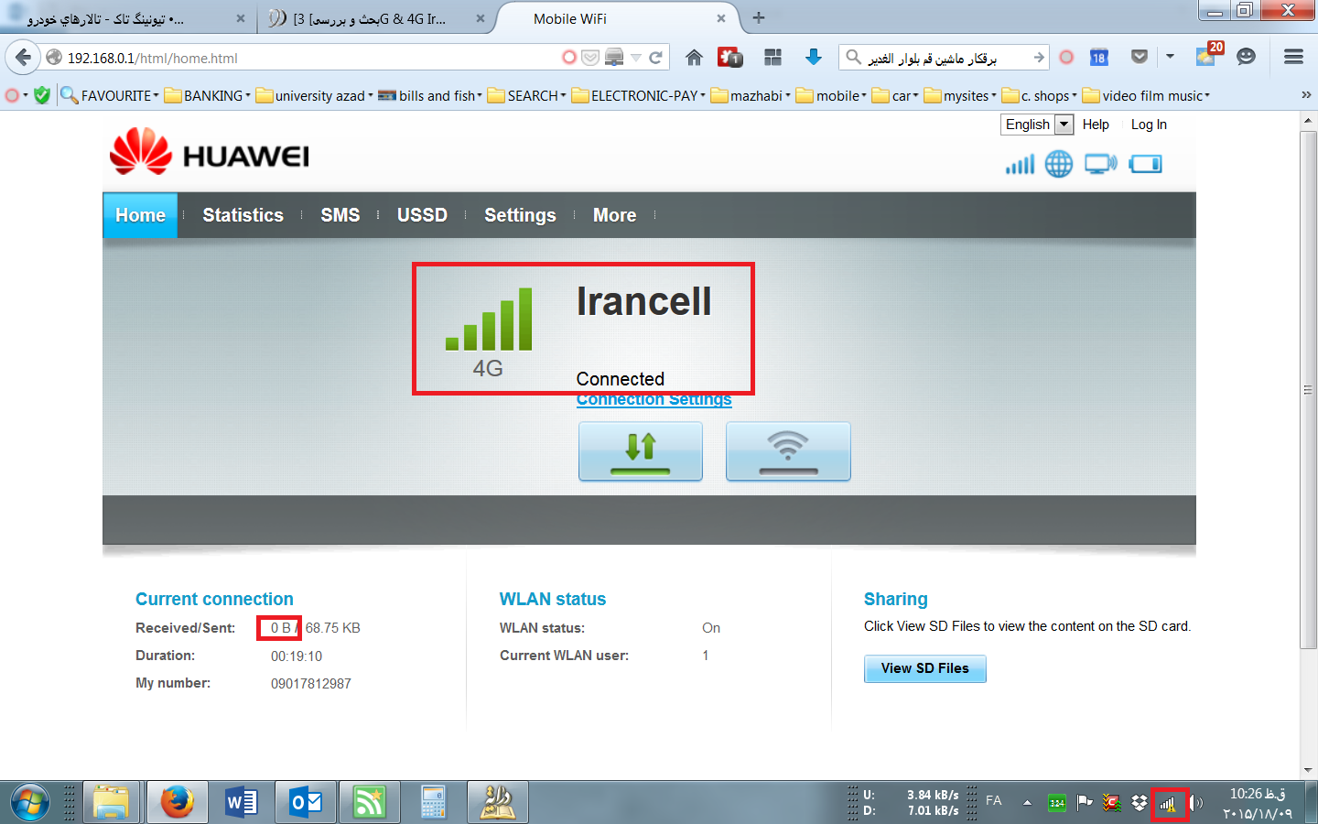The width and height of the screenshot is (1318, 824).
Task: Click the WLAN monitor status icon
Action: pos(1101,165)
